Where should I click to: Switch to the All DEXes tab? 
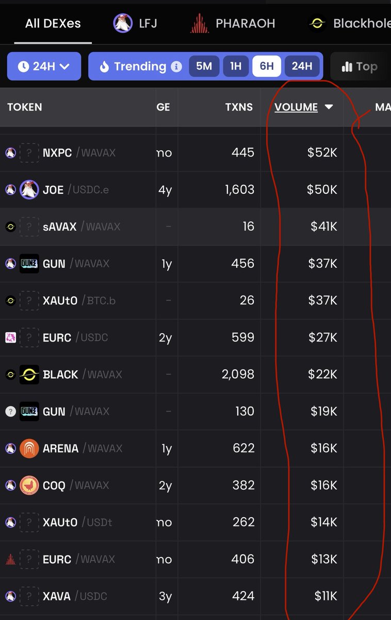(x=53, y=24)
